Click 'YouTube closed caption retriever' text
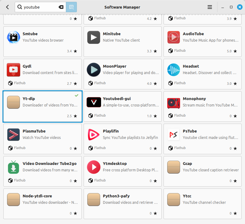 click(x=211, y=170)
